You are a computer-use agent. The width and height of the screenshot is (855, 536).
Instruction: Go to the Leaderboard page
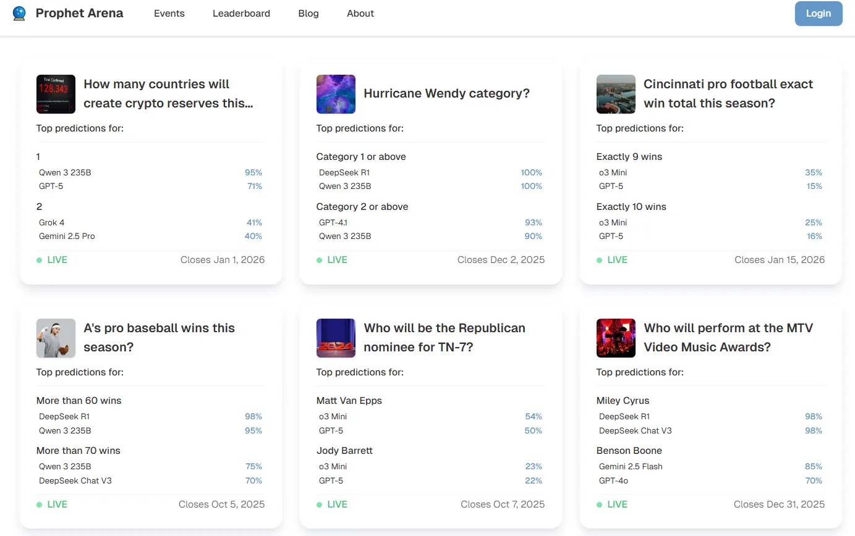pos(241,13)
